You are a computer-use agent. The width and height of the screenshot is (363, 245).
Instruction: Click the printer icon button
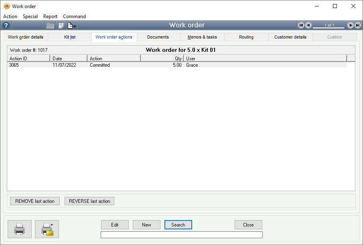point(20,229)
